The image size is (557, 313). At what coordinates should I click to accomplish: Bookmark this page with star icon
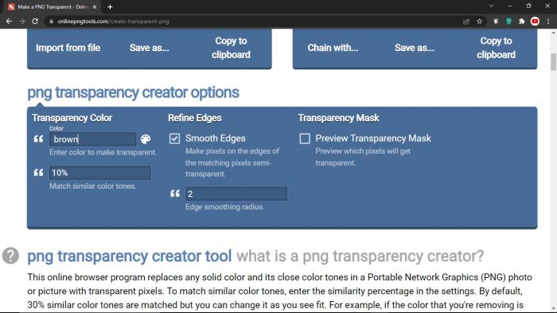(480, 22)
